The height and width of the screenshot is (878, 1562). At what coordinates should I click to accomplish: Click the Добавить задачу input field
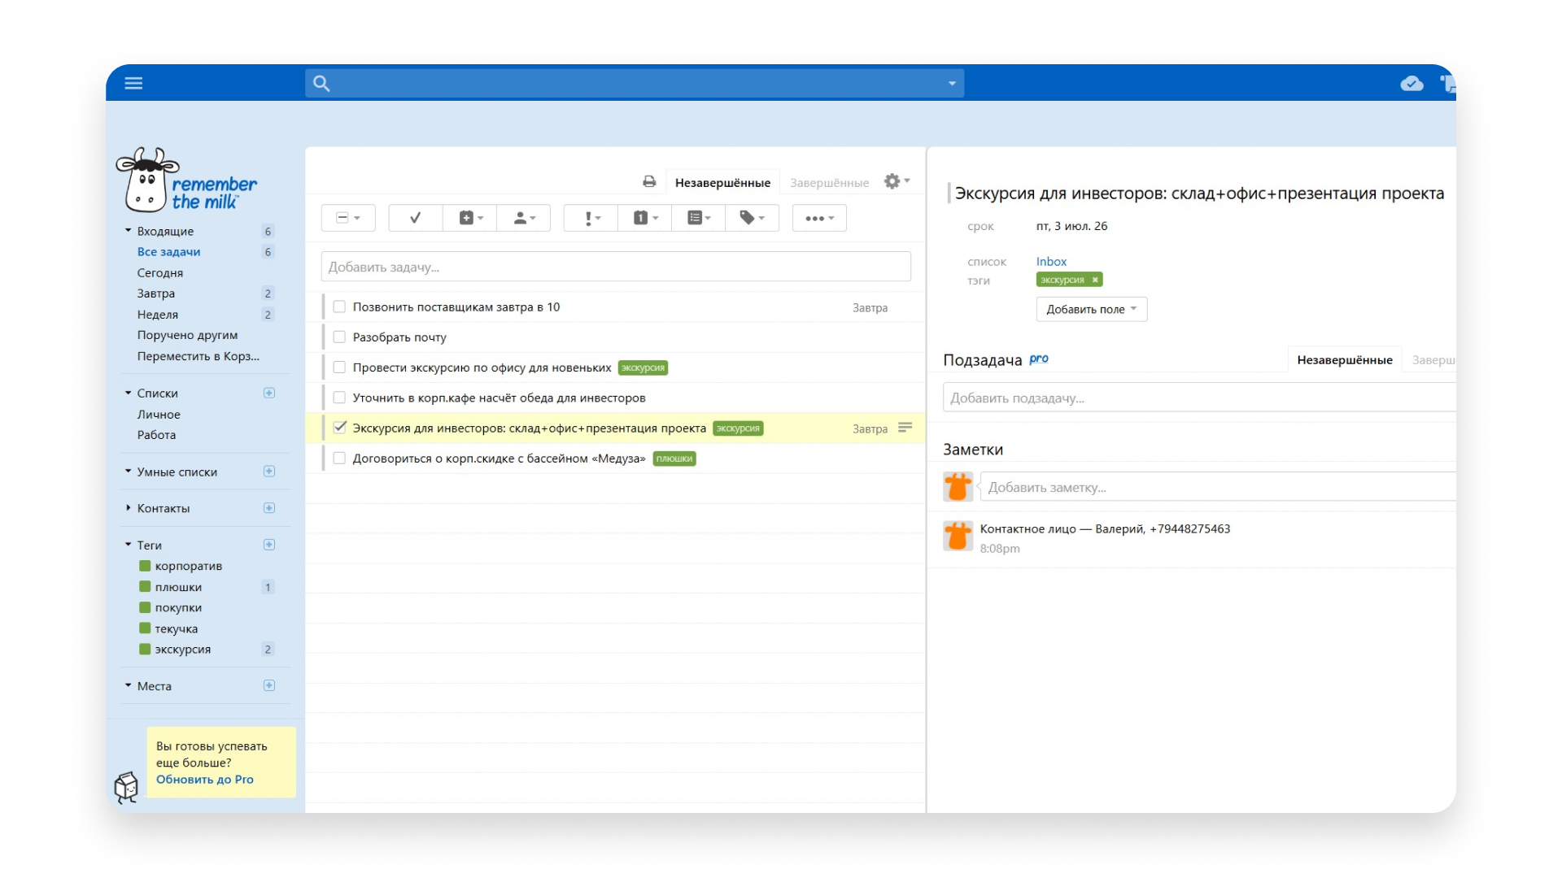point(616,267)
